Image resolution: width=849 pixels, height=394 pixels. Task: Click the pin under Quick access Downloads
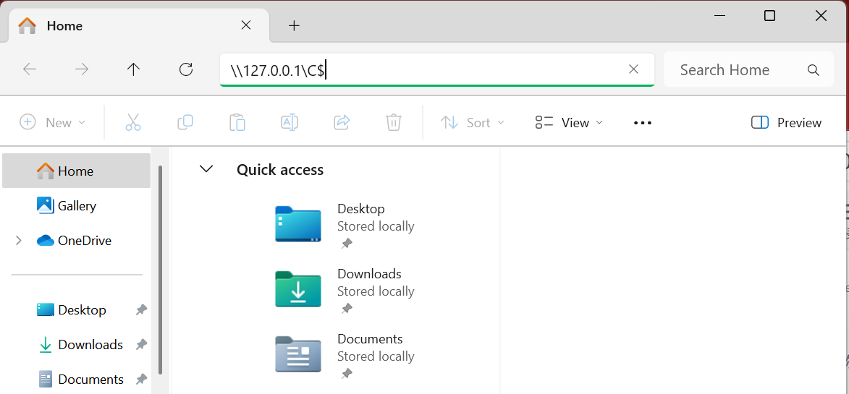pos(347,309)
